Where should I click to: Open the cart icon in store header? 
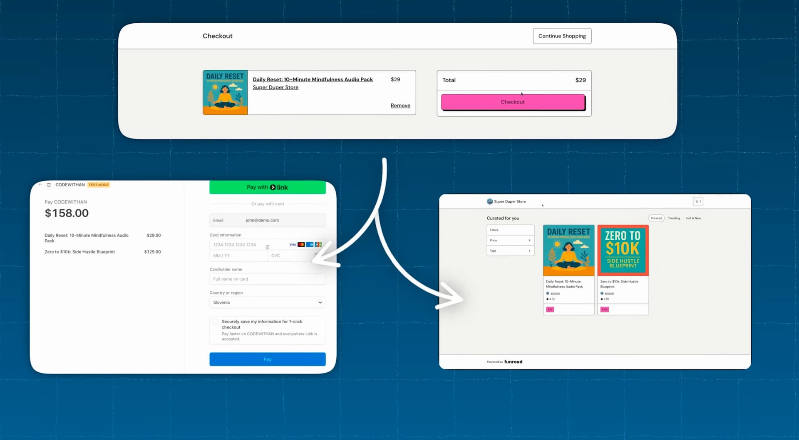click(x=698, y=202)
